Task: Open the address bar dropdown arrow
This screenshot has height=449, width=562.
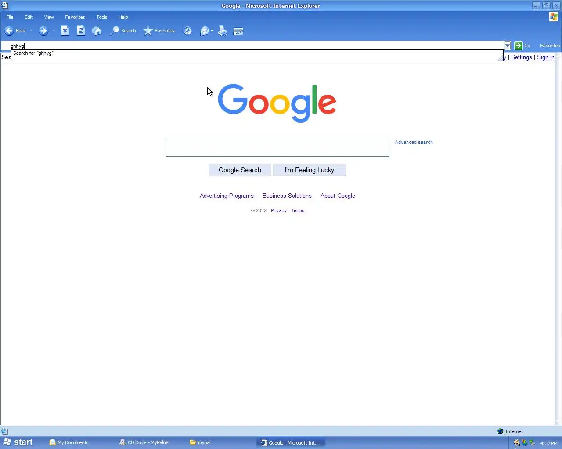Action: pos(508,46)
